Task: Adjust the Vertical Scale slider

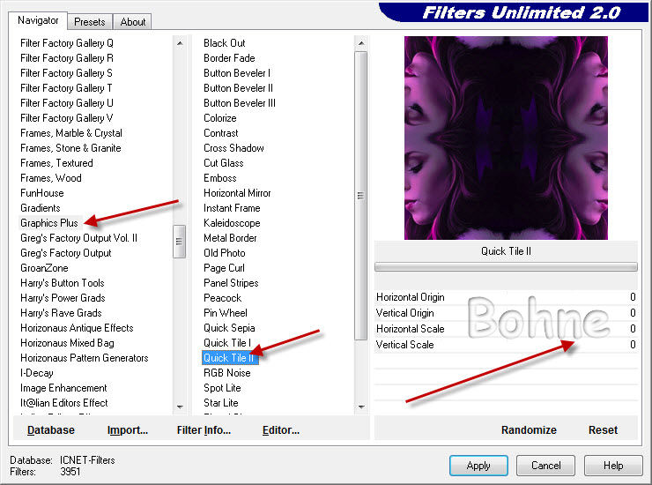Action: (505, 345)
